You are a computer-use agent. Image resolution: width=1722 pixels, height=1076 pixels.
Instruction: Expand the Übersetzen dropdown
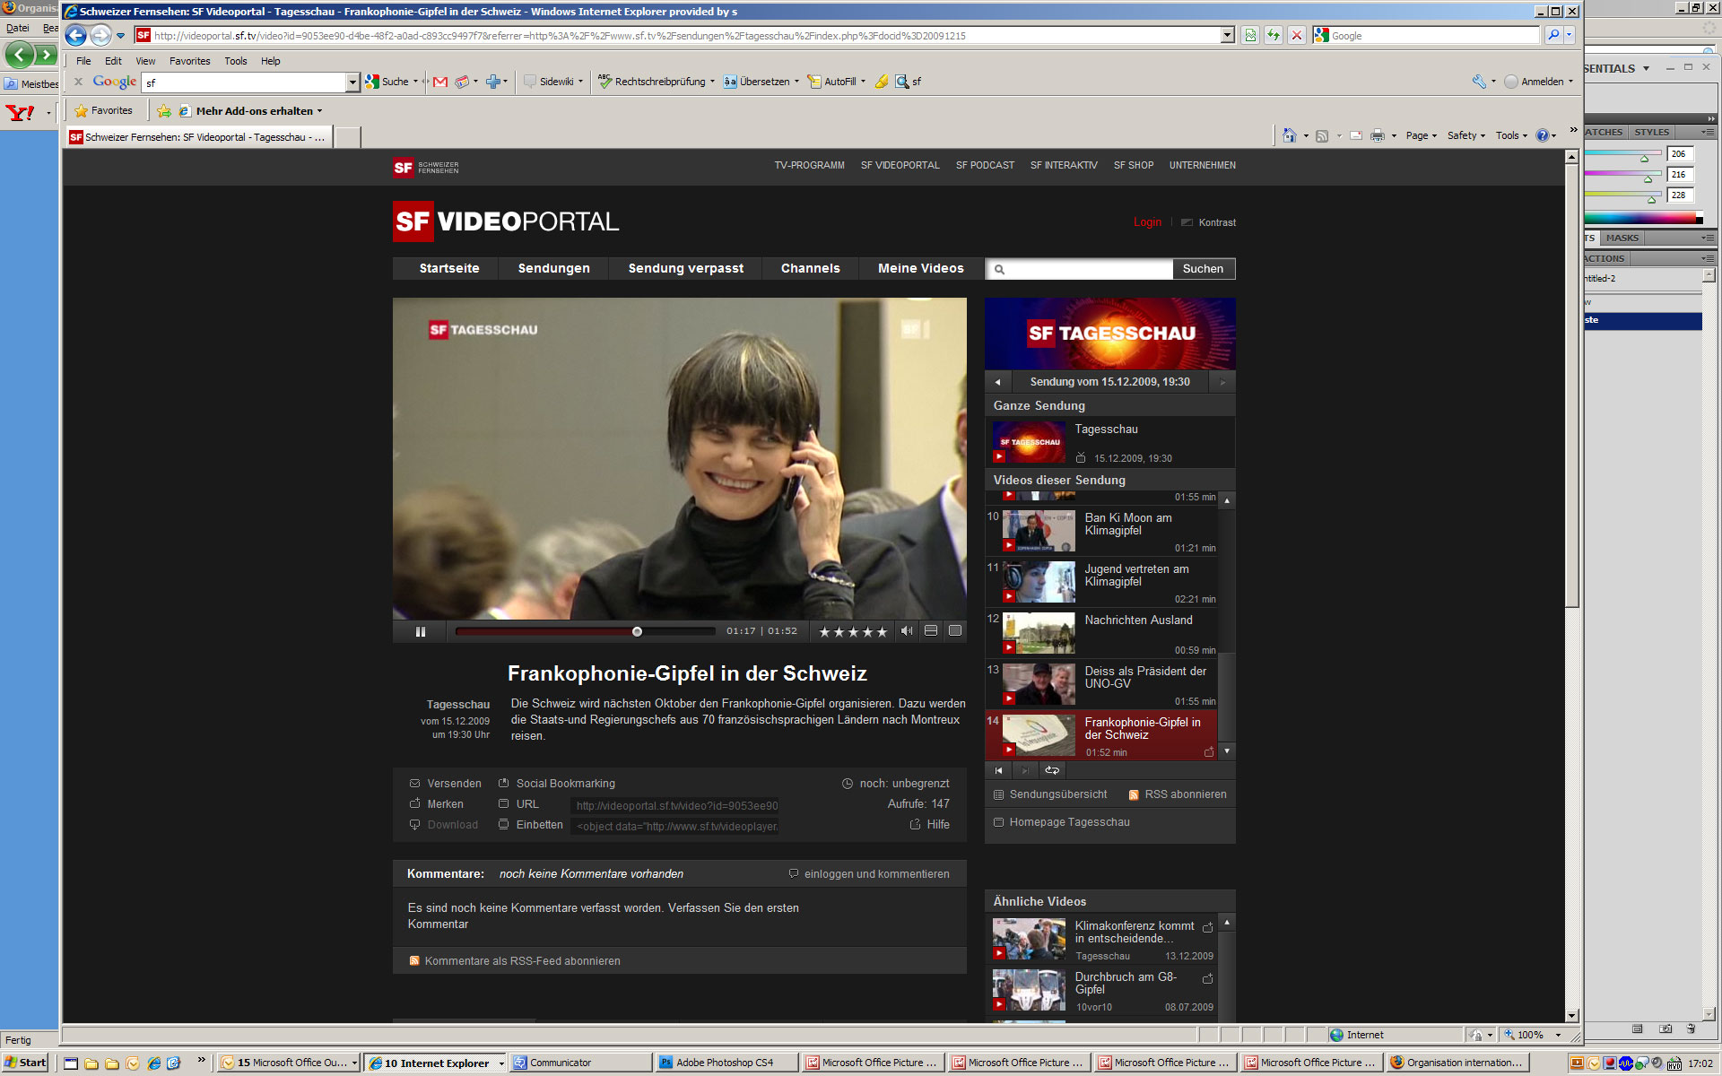coord(796,82)
